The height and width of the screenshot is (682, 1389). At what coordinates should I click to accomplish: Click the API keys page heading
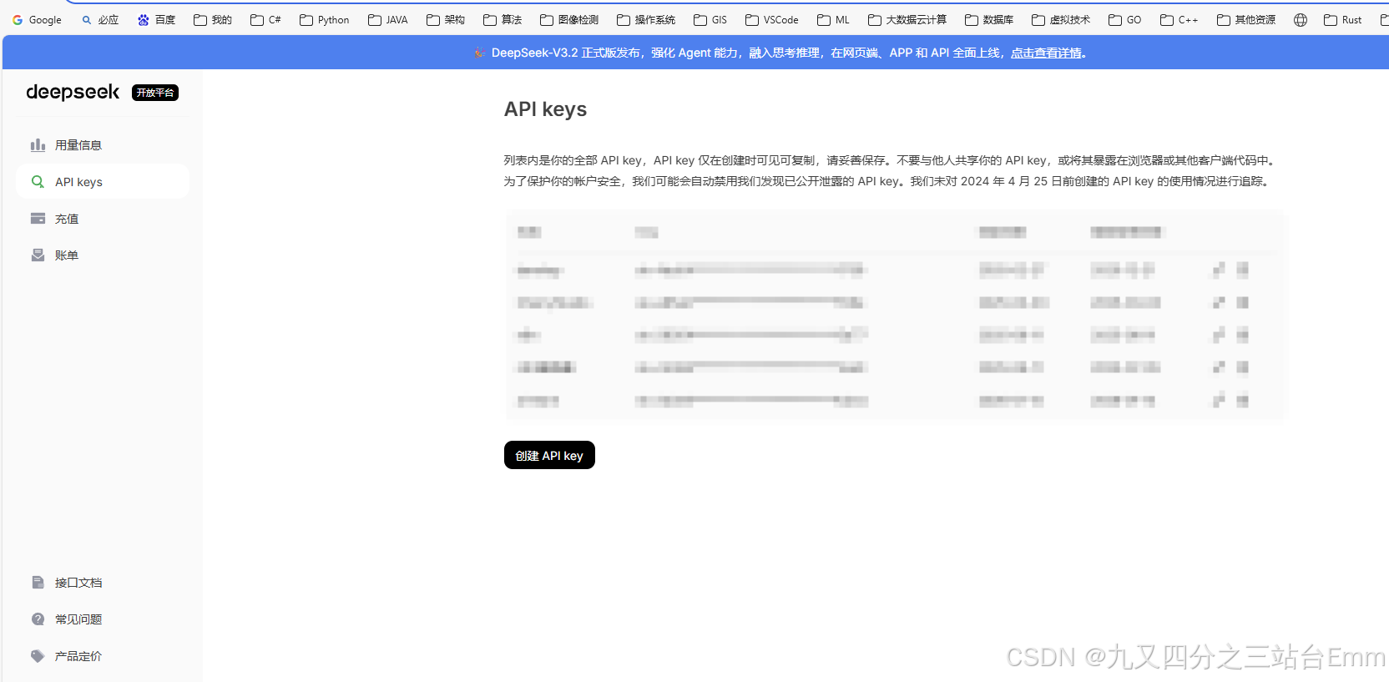(545, 109)
